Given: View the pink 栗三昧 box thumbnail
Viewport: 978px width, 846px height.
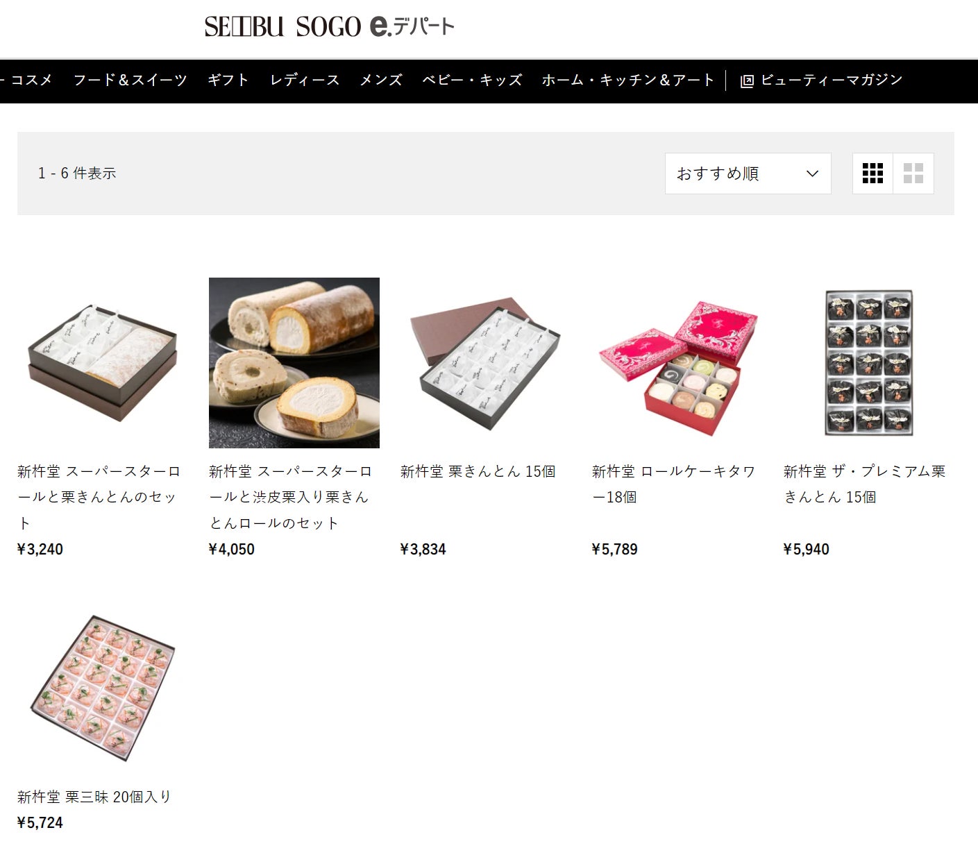Looking at the screenshot, I should pos(103,688).
